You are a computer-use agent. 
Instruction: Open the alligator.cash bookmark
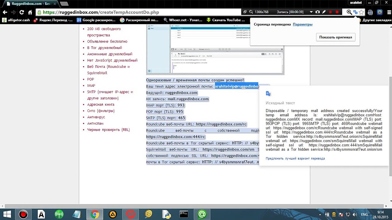16,20
